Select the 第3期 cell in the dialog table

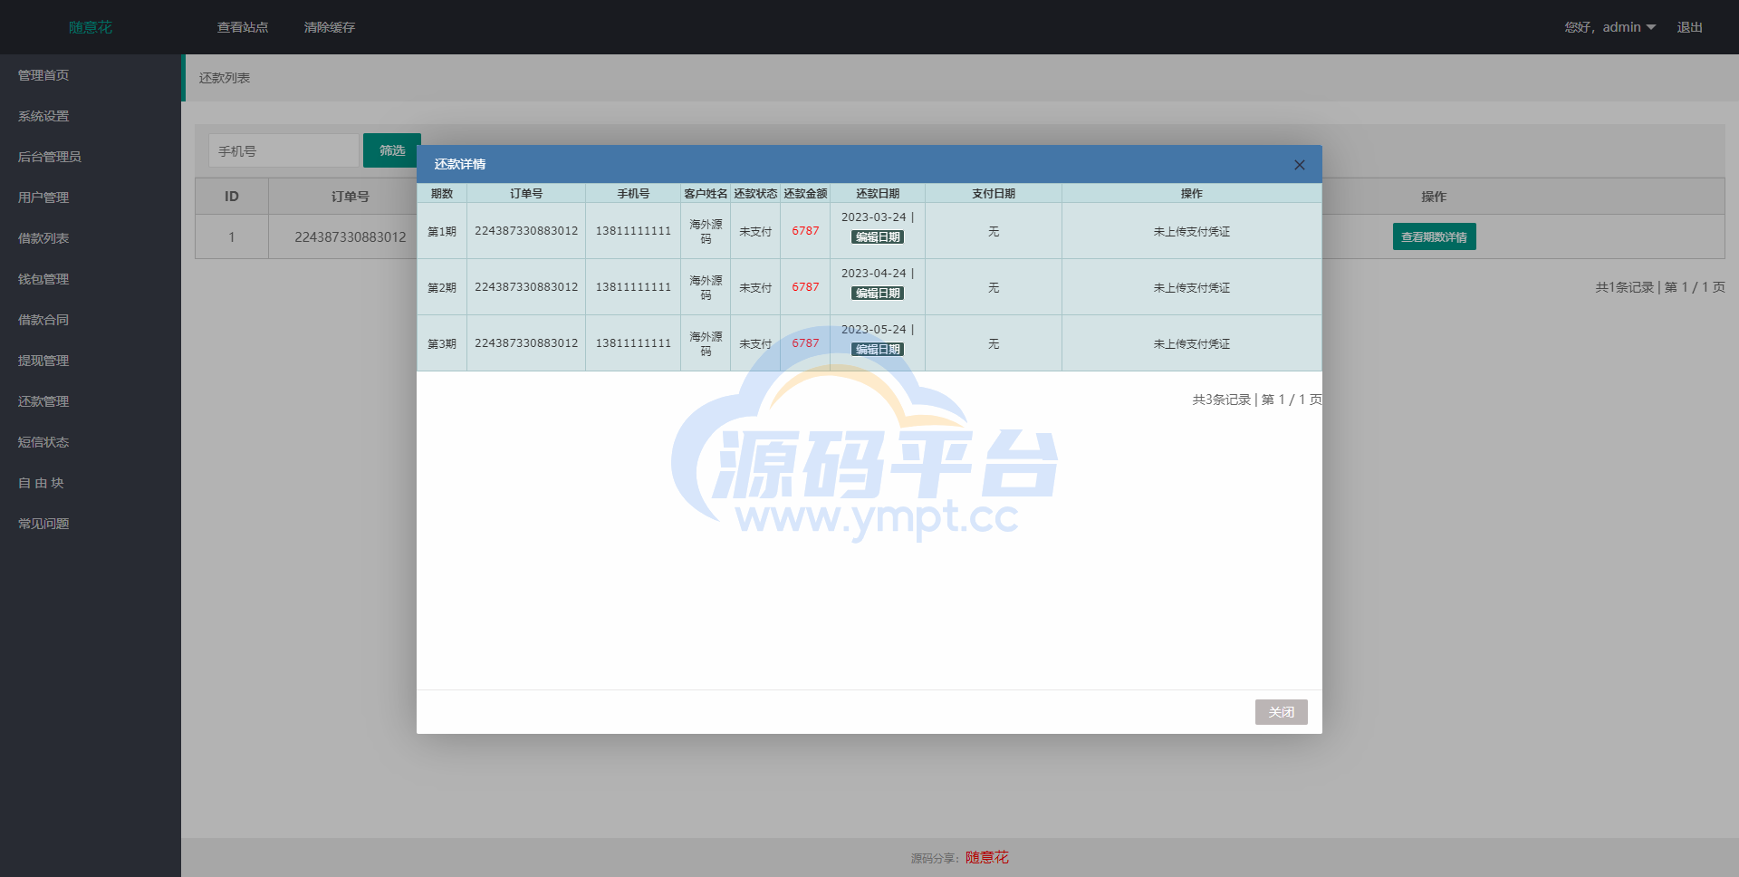(442, 343)
